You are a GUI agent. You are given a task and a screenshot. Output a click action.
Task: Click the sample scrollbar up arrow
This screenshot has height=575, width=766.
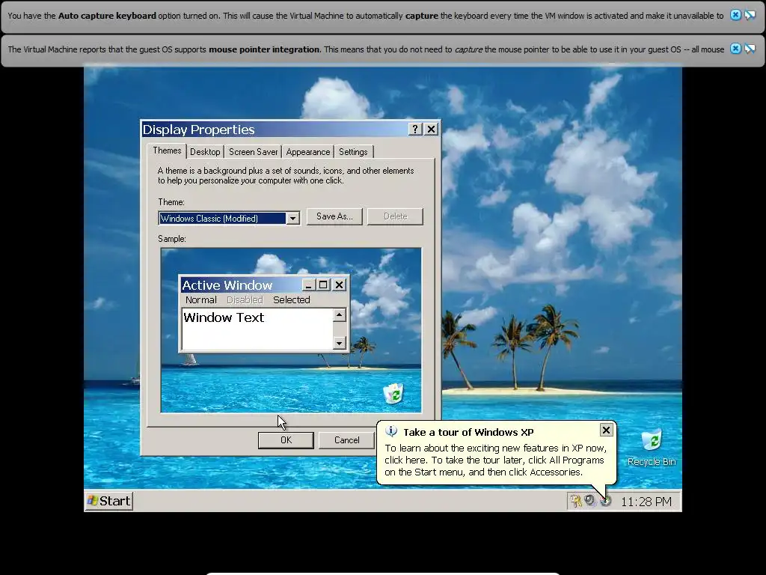point(340,315)
